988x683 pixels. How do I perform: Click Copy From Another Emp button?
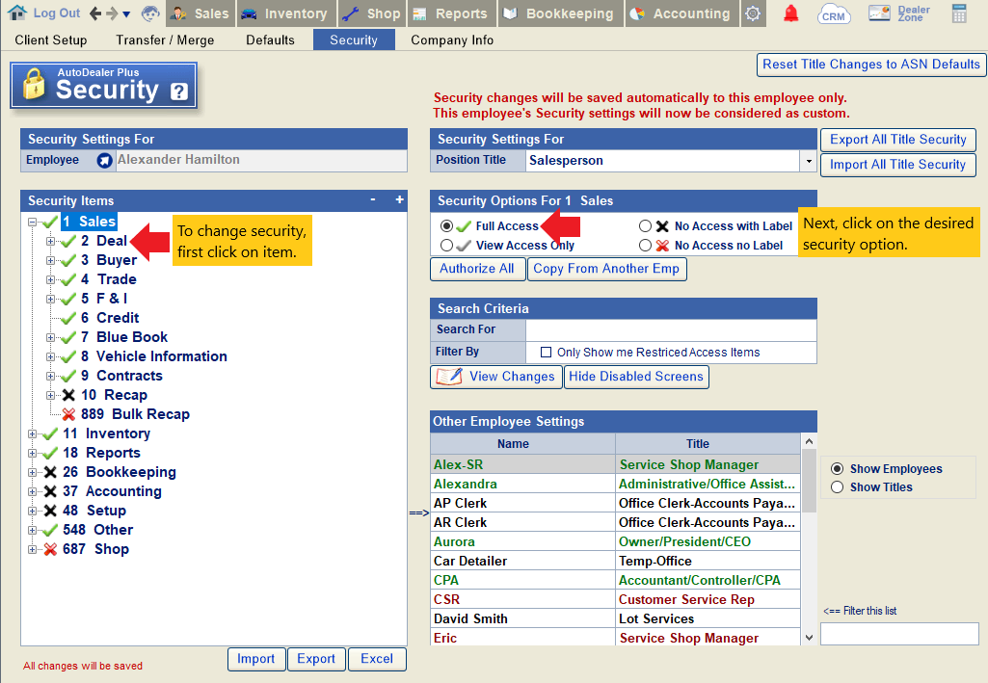coord(606,269)
